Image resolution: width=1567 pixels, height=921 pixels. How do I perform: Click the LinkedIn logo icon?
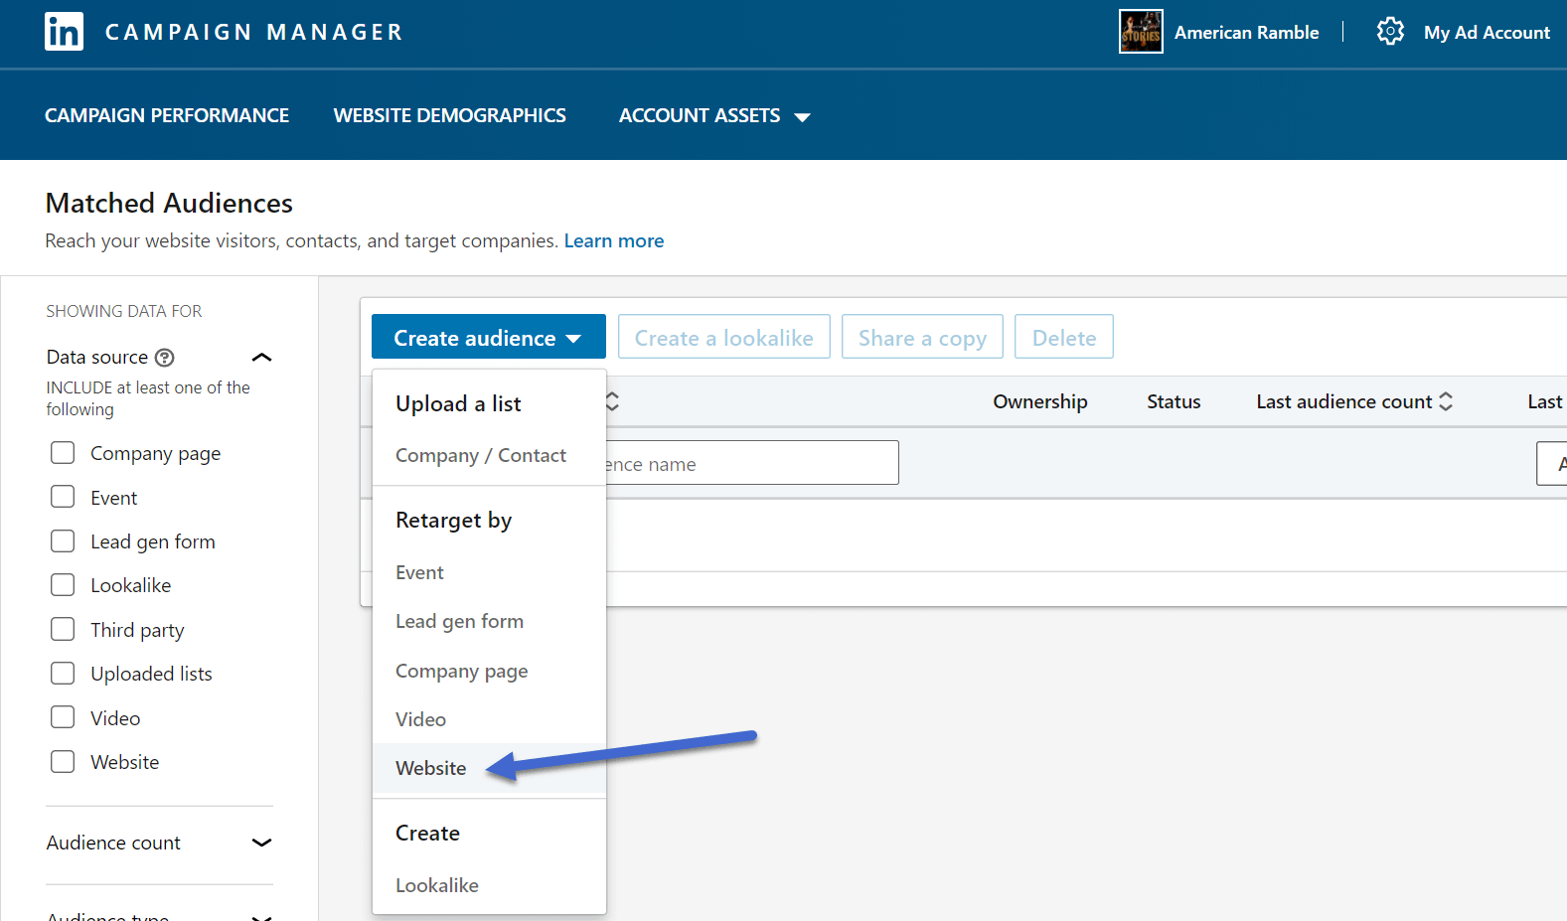click(x=64, y=32)
